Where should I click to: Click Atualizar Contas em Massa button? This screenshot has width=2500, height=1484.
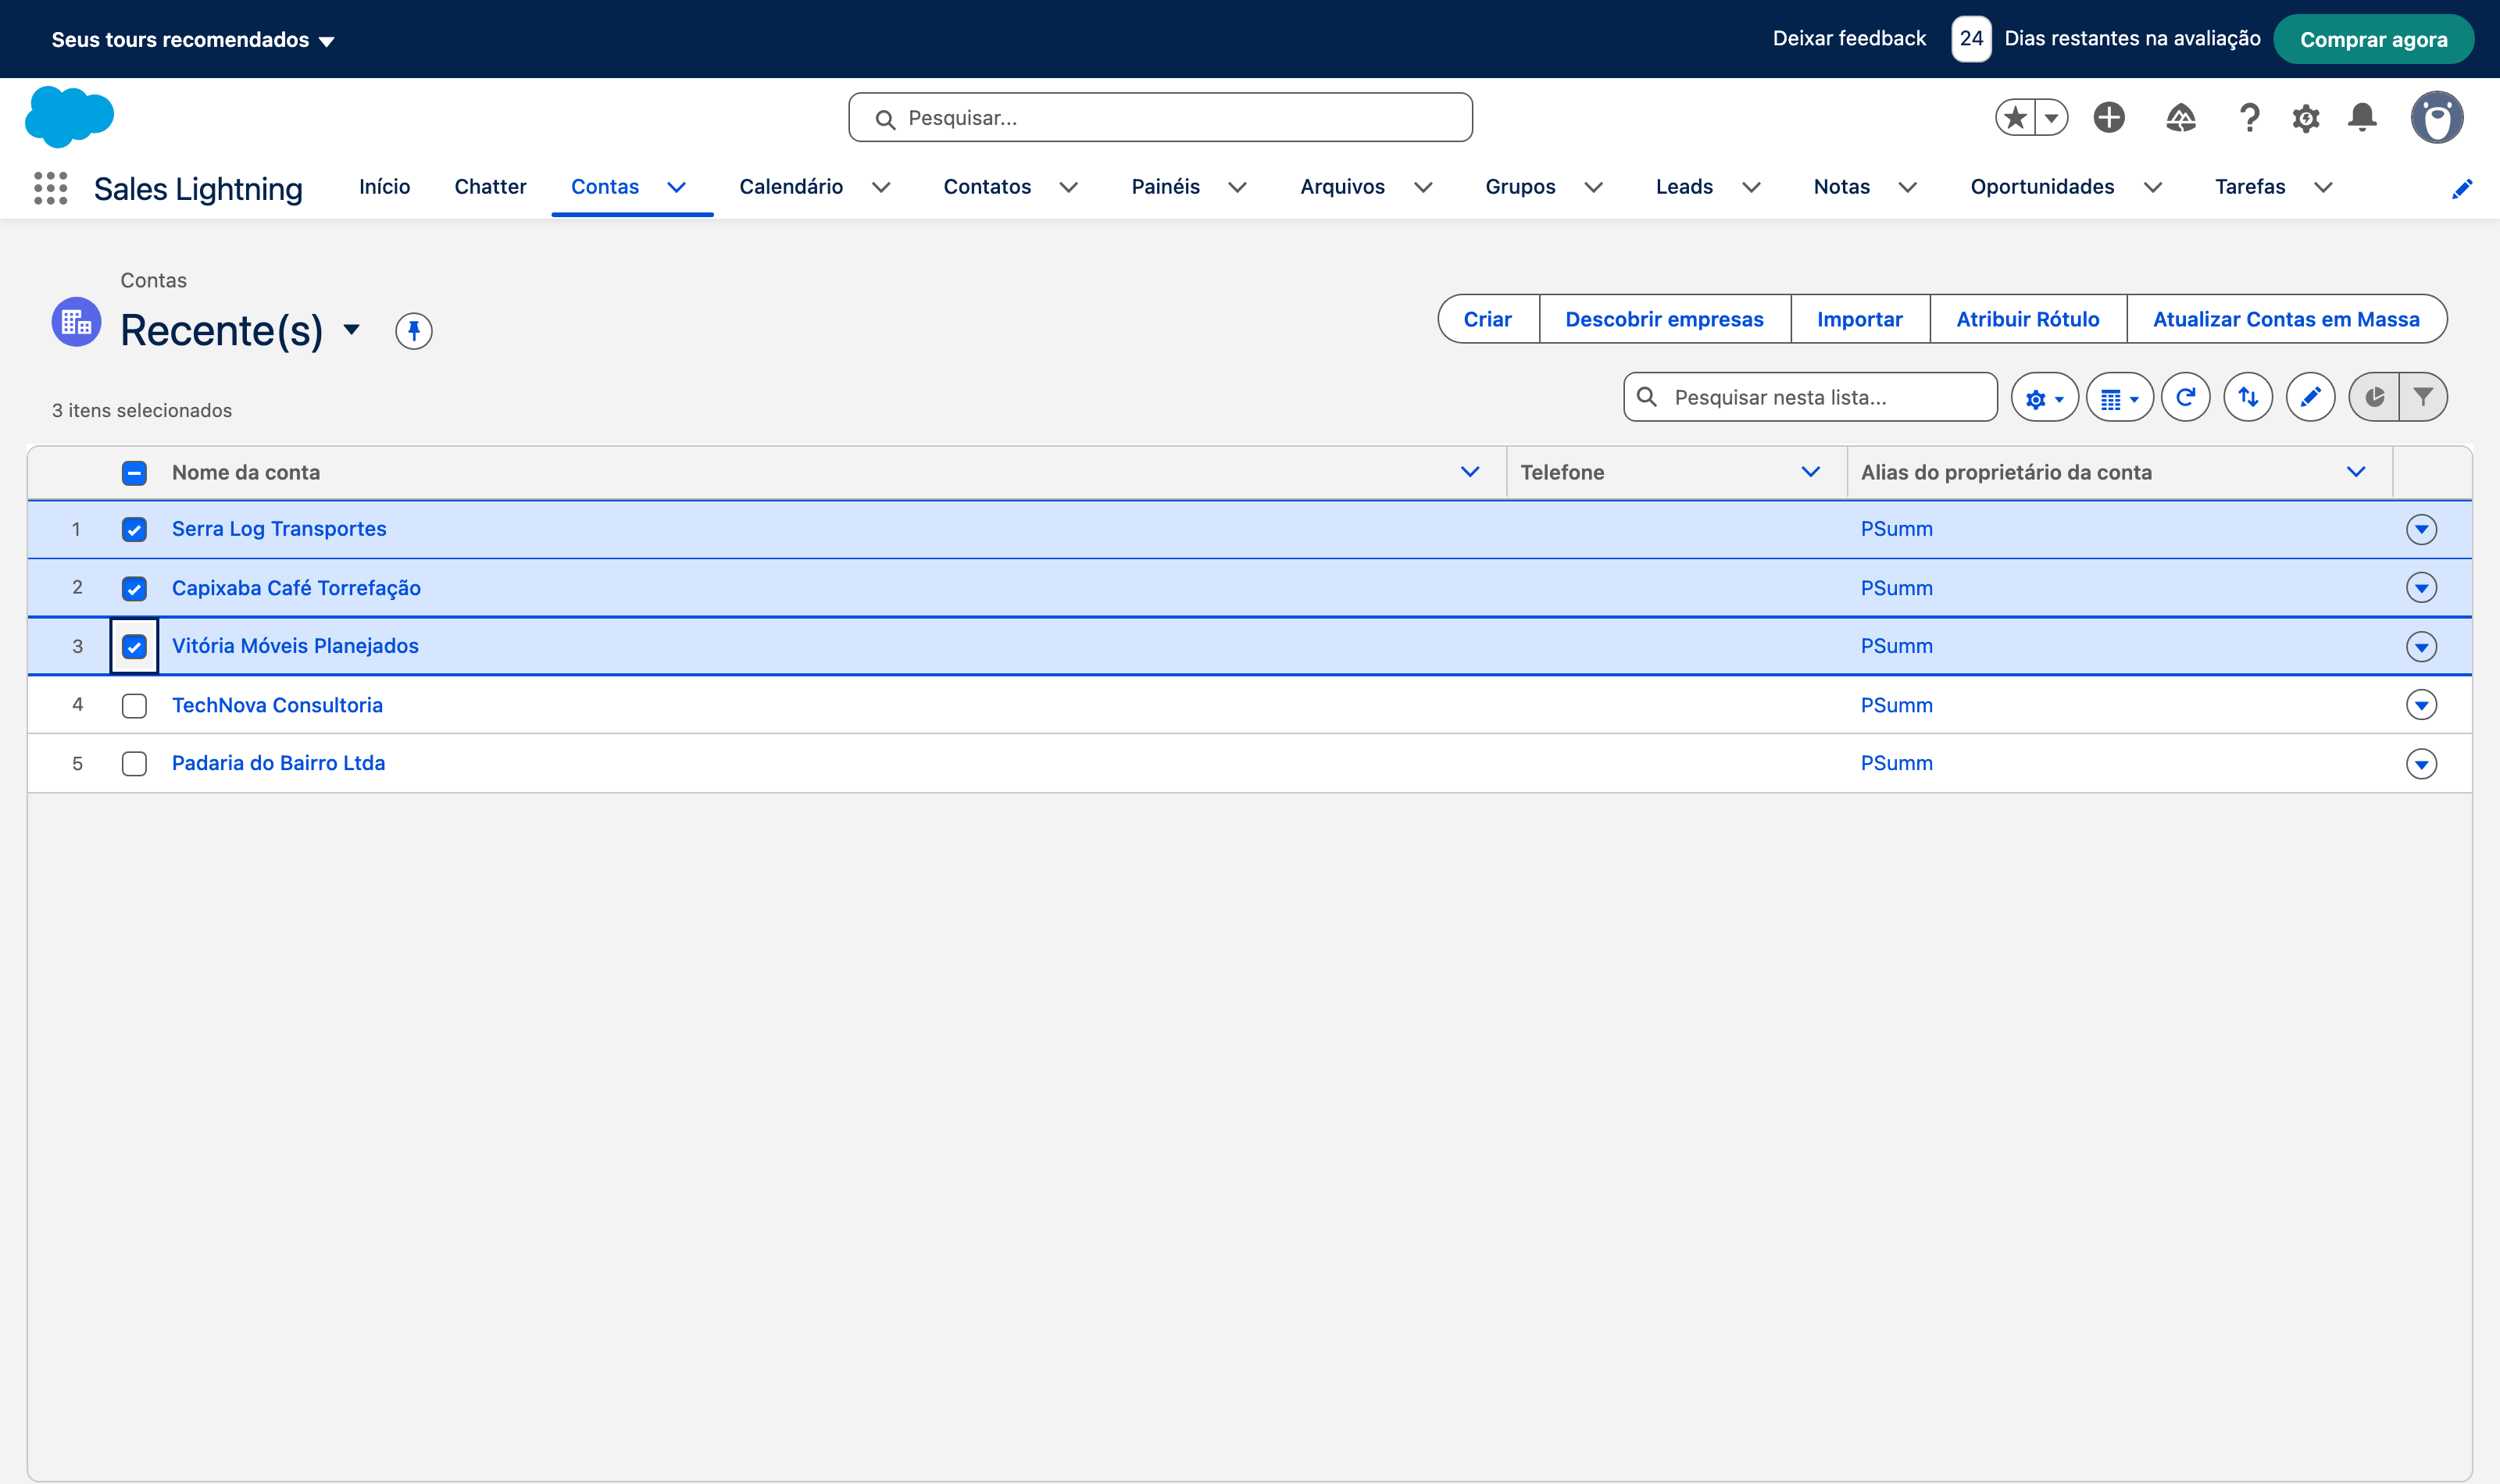pyautogui.click(x=2286, y=319)
